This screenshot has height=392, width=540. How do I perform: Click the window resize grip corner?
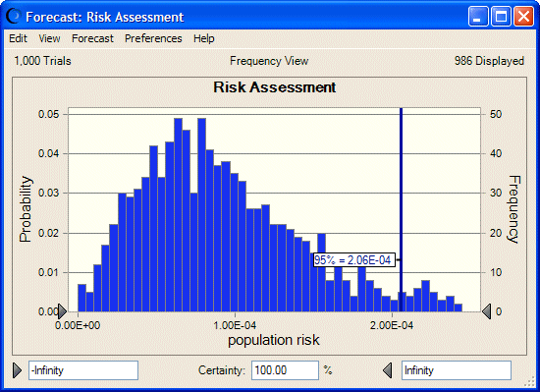(529, 382)
